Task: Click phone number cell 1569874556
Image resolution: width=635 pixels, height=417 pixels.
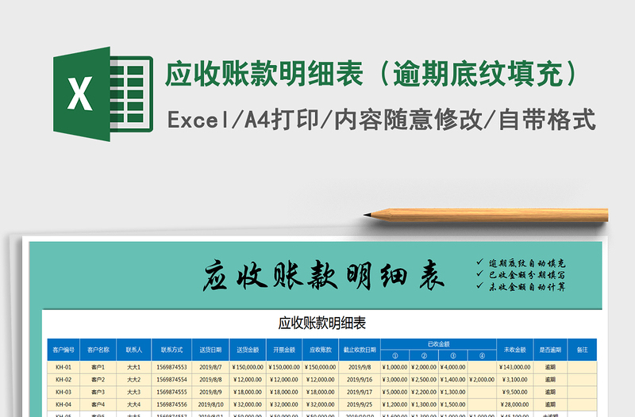Action: (x=171, y=404)
